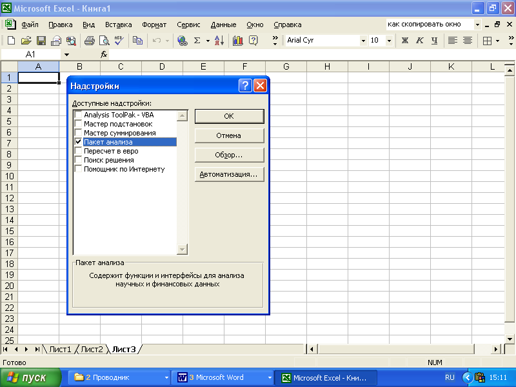Click the Print icon in toolbar
This screenshot has height=387, width=516.
pos(89,41)
